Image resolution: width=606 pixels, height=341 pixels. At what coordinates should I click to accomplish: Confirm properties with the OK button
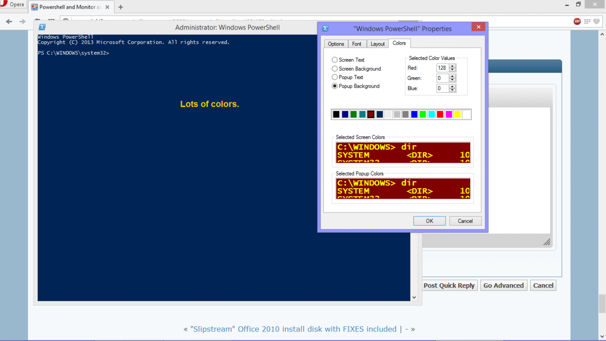click(x=429, y=221)
